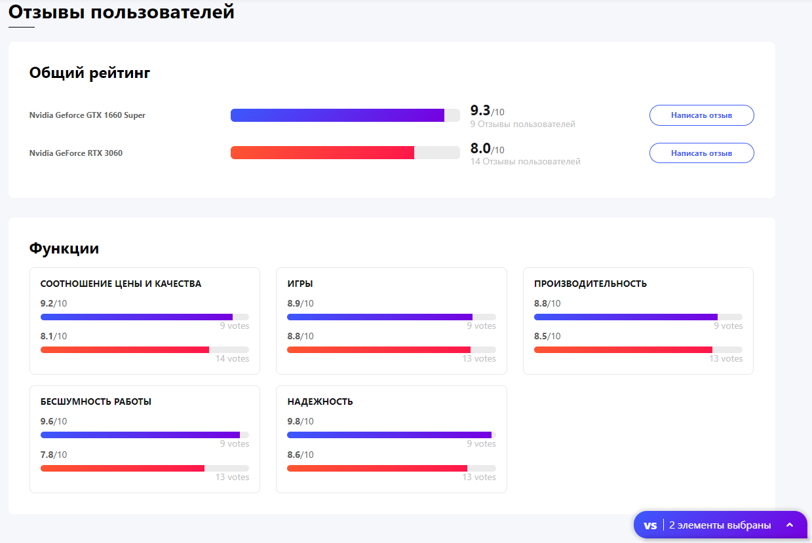
Task: Click '9 votes' in reliability card
Action: point(482,443)
